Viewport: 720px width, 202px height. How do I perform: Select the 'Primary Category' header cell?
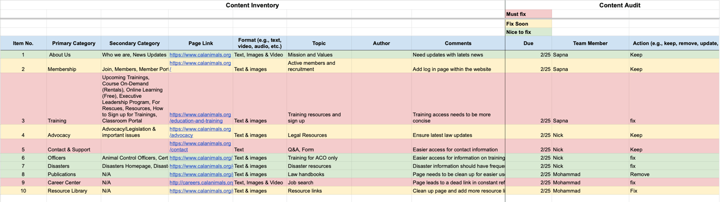point(73,43)
